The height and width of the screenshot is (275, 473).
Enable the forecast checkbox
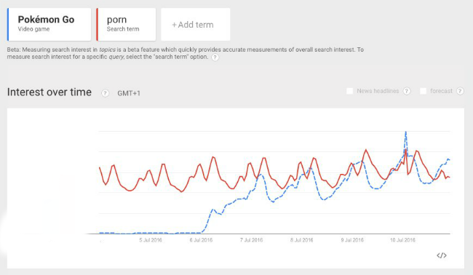[424, 91]
